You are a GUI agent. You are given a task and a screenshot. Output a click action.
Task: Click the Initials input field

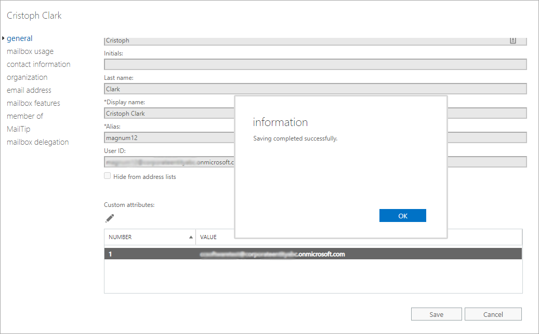[x=315, y=64]
